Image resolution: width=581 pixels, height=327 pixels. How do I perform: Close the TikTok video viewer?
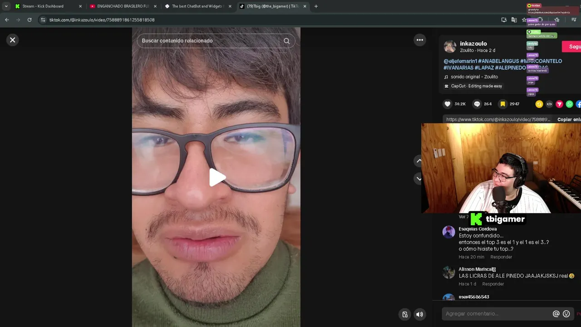tap(12, 40)
